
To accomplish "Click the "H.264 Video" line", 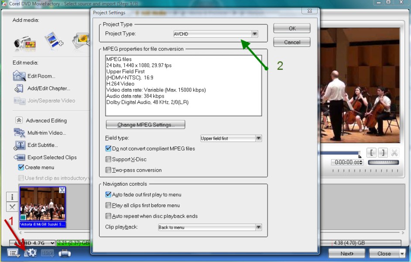I will pyautogui.click(x=120, y=84).
